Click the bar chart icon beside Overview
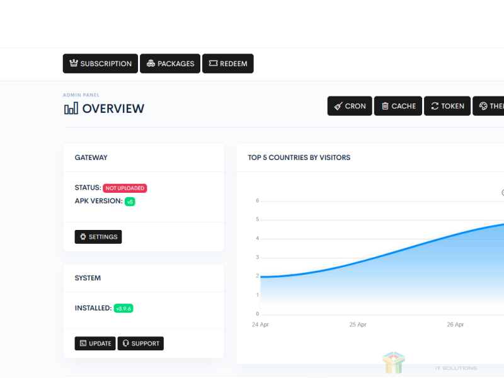Screen dimensions: 504x378 [x=71, y=108]
